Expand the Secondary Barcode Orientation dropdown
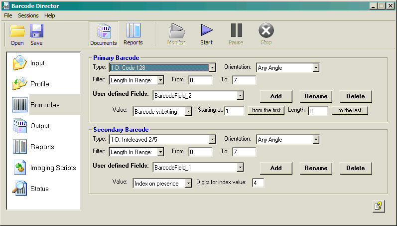397x226 pixels. pos(316,140)
